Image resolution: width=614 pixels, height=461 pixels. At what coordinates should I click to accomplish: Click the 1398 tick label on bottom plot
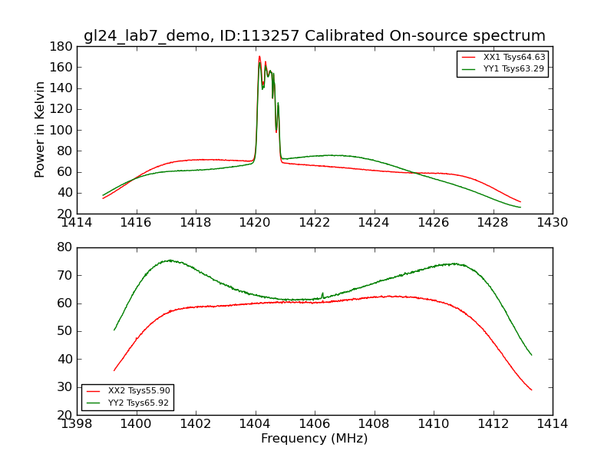[77, 424]
